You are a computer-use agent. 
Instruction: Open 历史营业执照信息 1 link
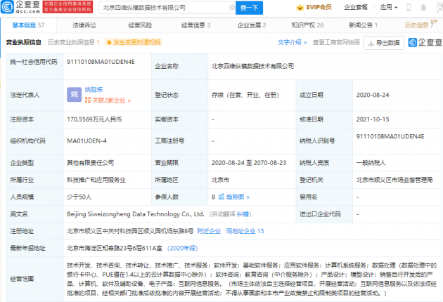pos(74,42)
